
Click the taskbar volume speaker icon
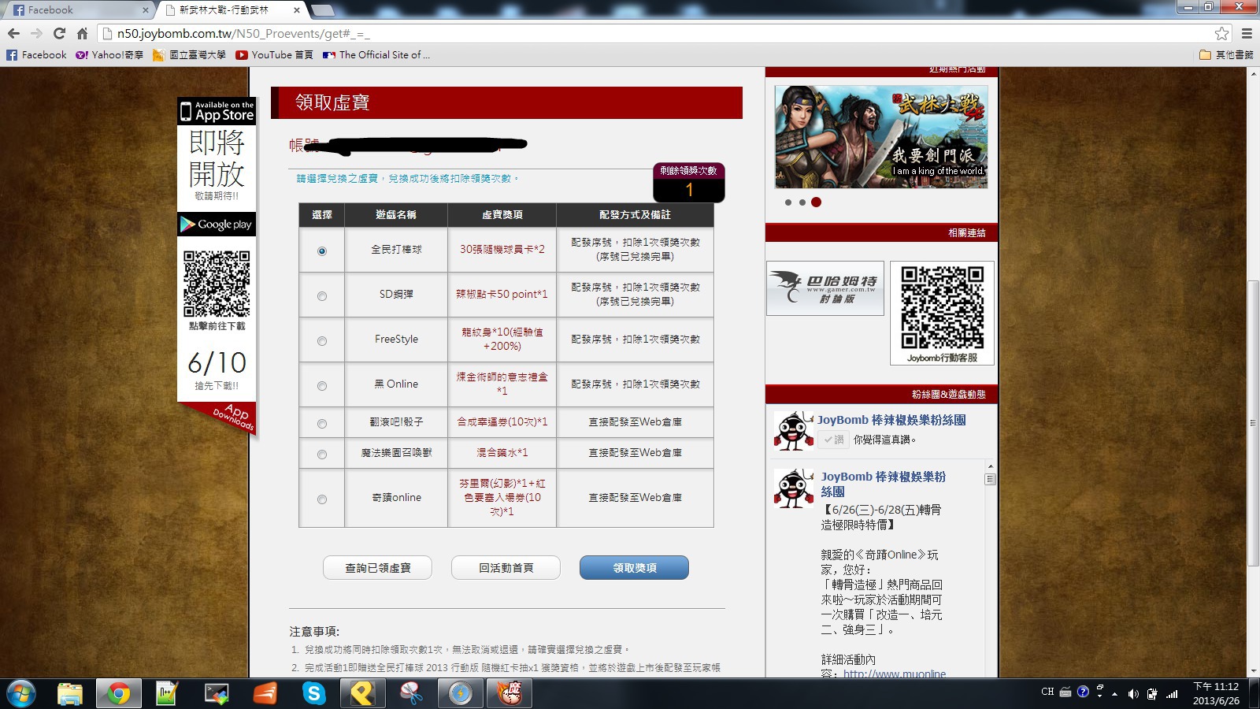(x=1133, y=694)
